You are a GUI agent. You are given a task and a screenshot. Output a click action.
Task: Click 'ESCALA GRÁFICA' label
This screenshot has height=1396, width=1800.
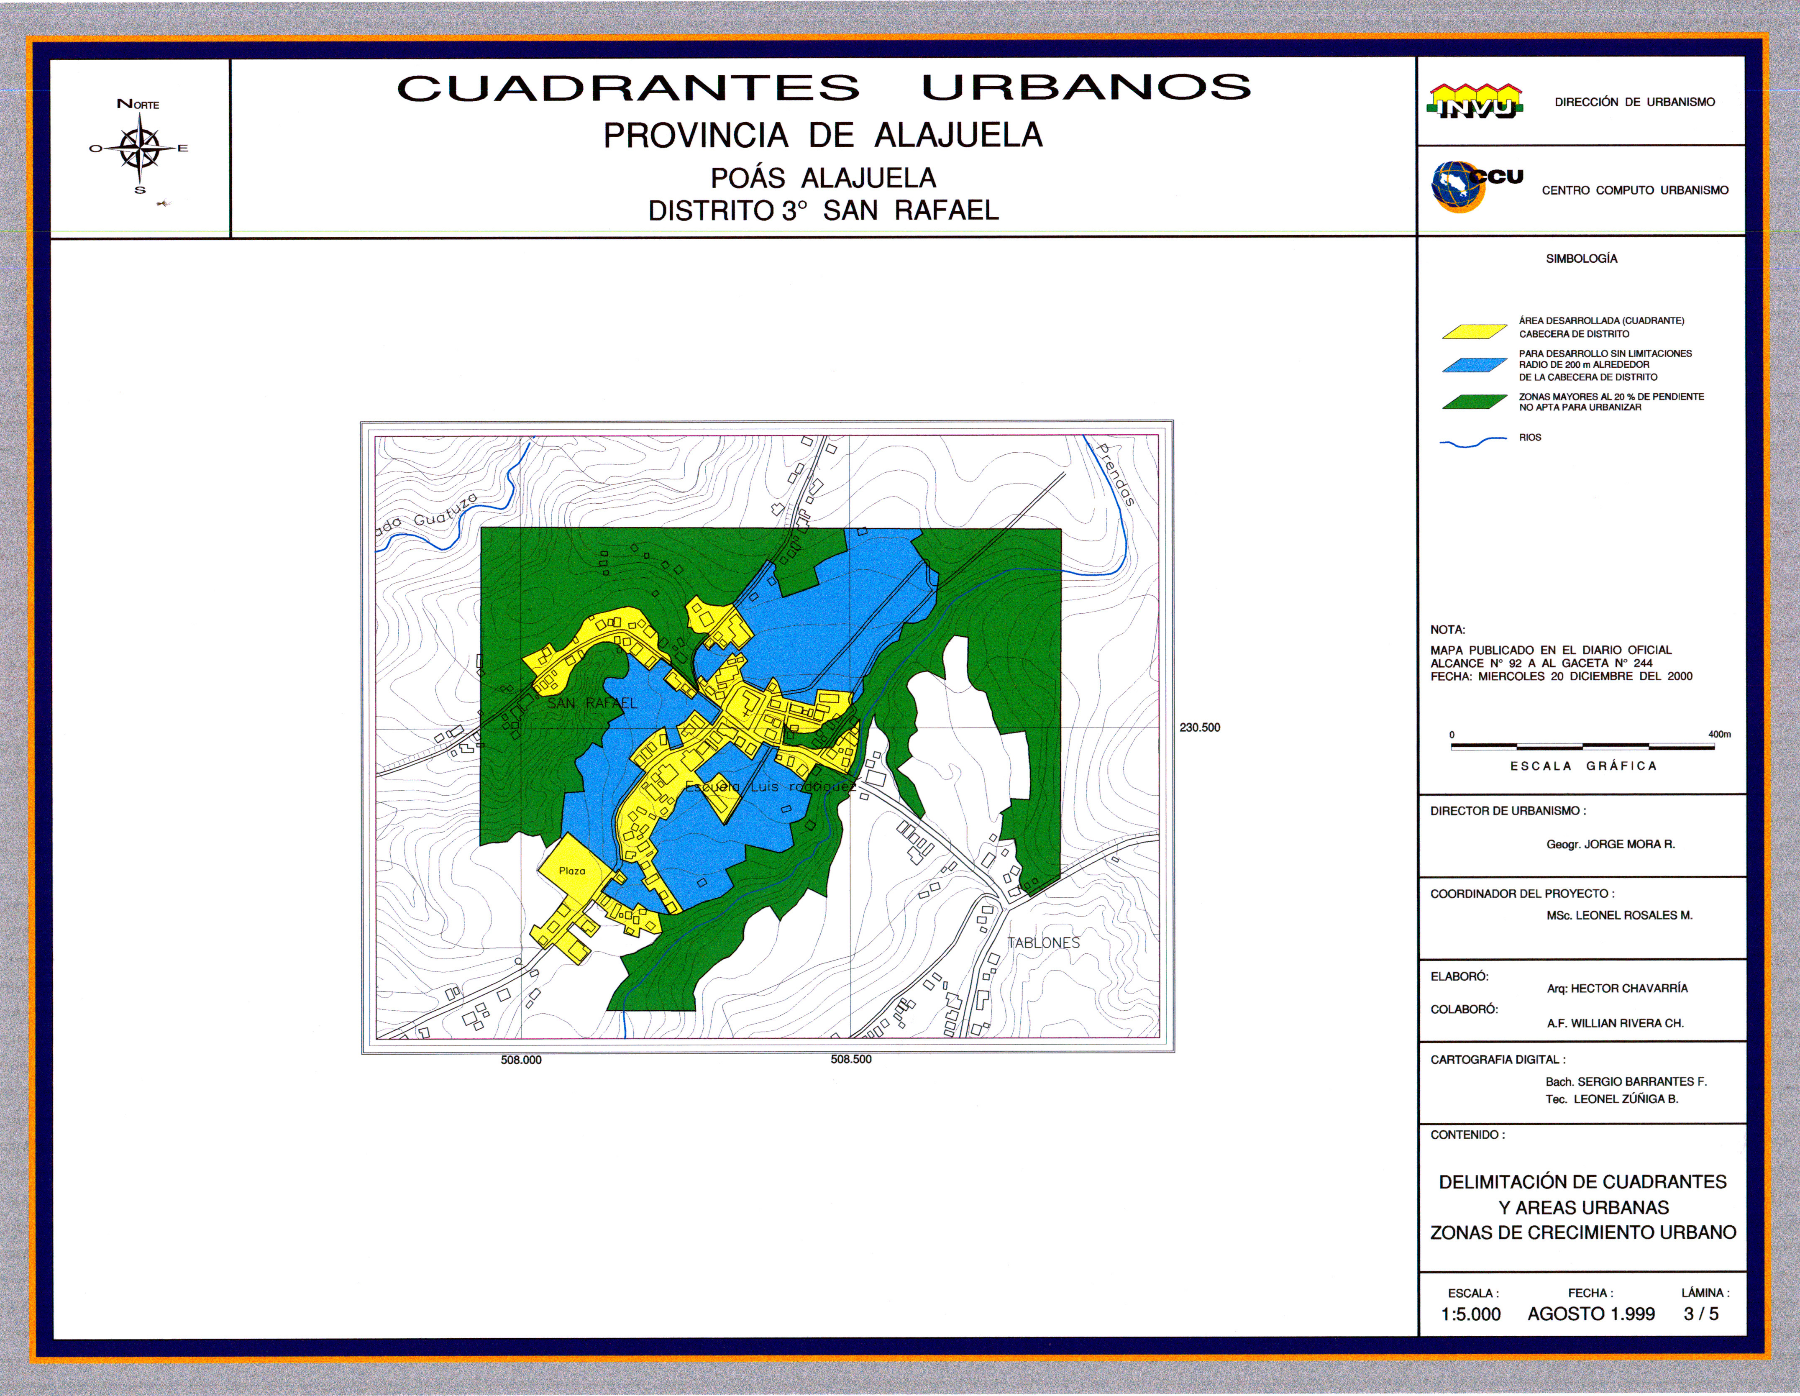(x=1583, y=766)
